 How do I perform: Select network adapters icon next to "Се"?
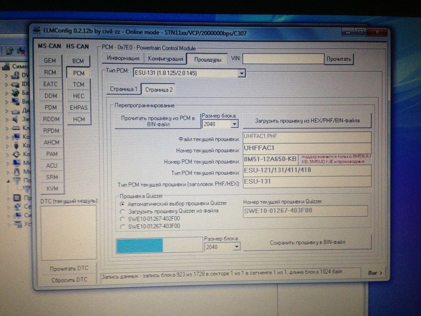point(18,206)
